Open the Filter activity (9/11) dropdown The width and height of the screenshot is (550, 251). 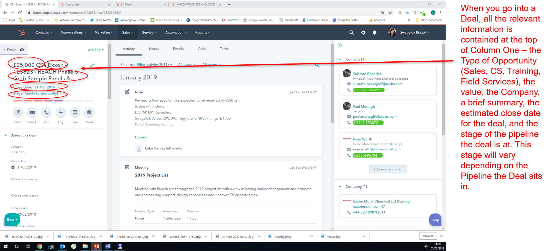(155, 65)
